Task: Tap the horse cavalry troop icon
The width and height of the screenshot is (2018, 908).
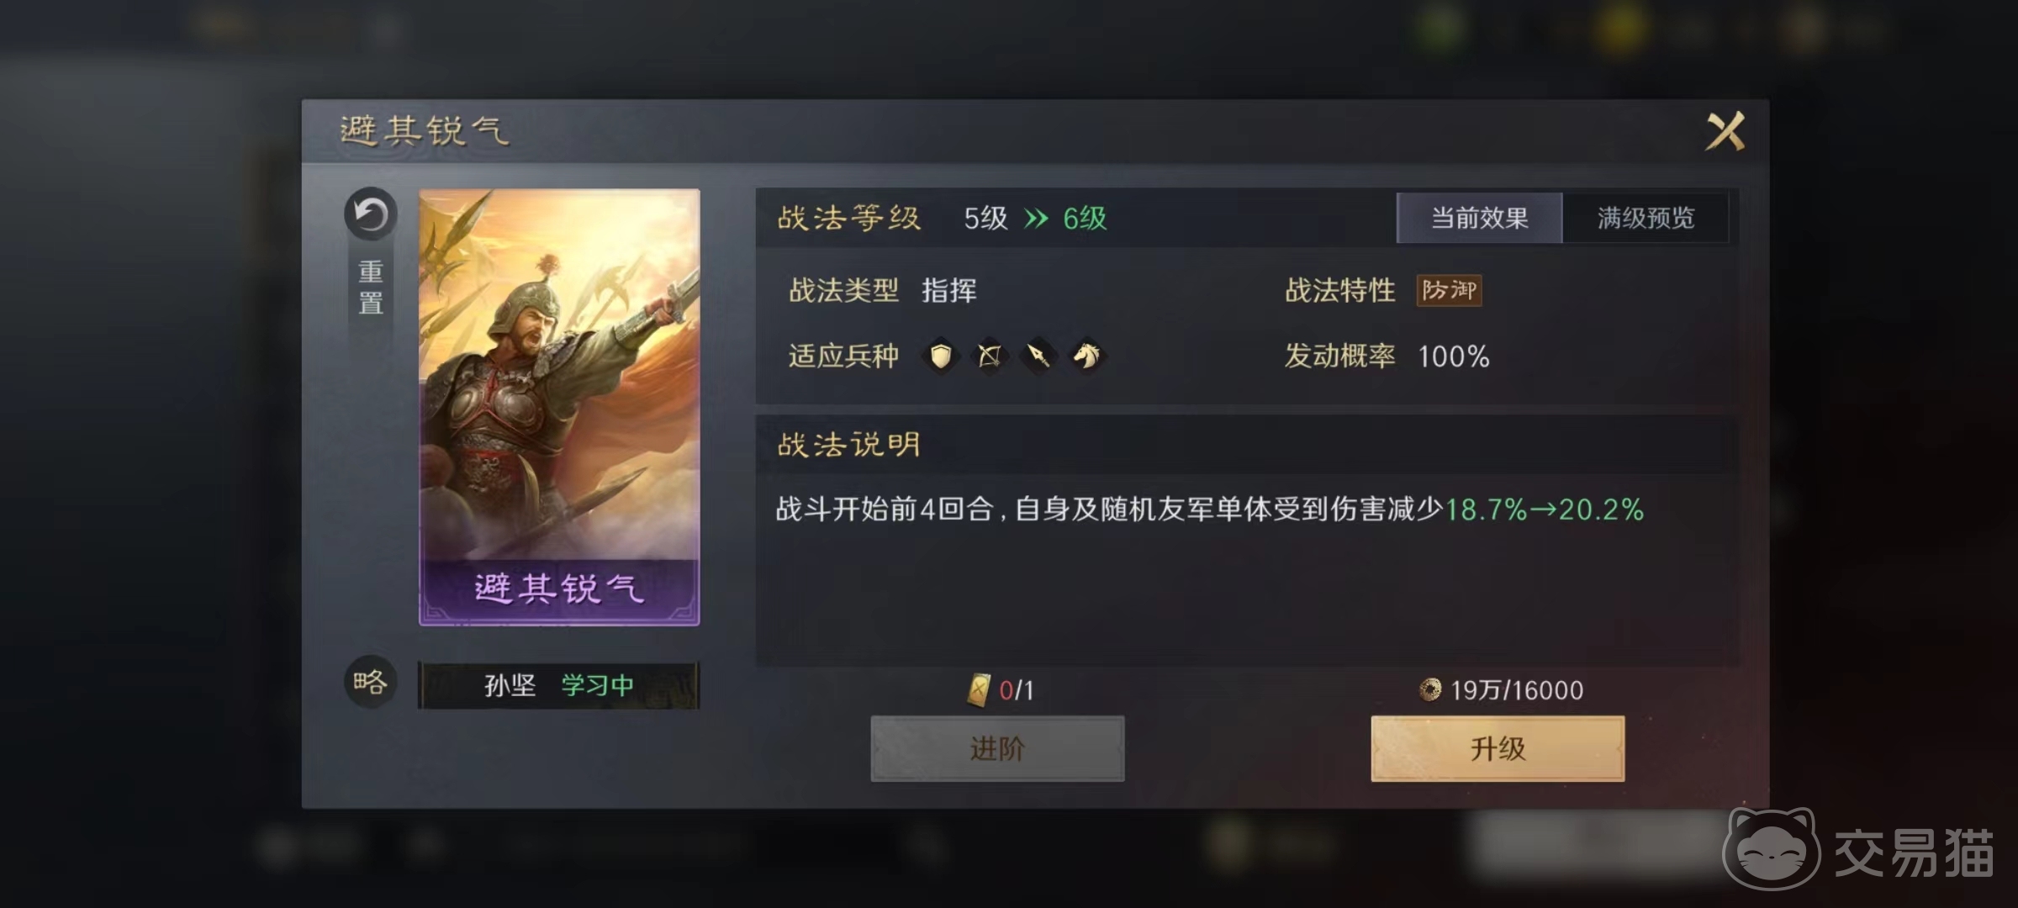Action: pyautogui.click(x=1087, y=356)
